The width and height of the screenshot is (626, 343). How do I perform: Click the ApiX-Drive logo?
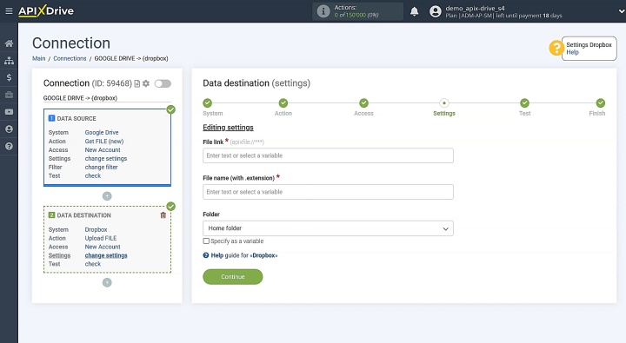click(x=46, y=10)
